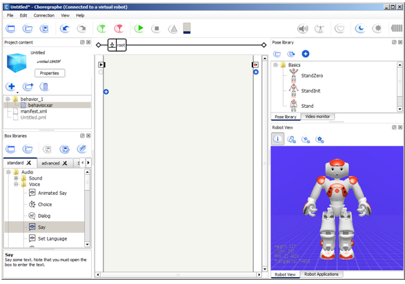Click the crescent moon rest icon
The width and height of the screenshot is (405, 284).
[360, 28]
